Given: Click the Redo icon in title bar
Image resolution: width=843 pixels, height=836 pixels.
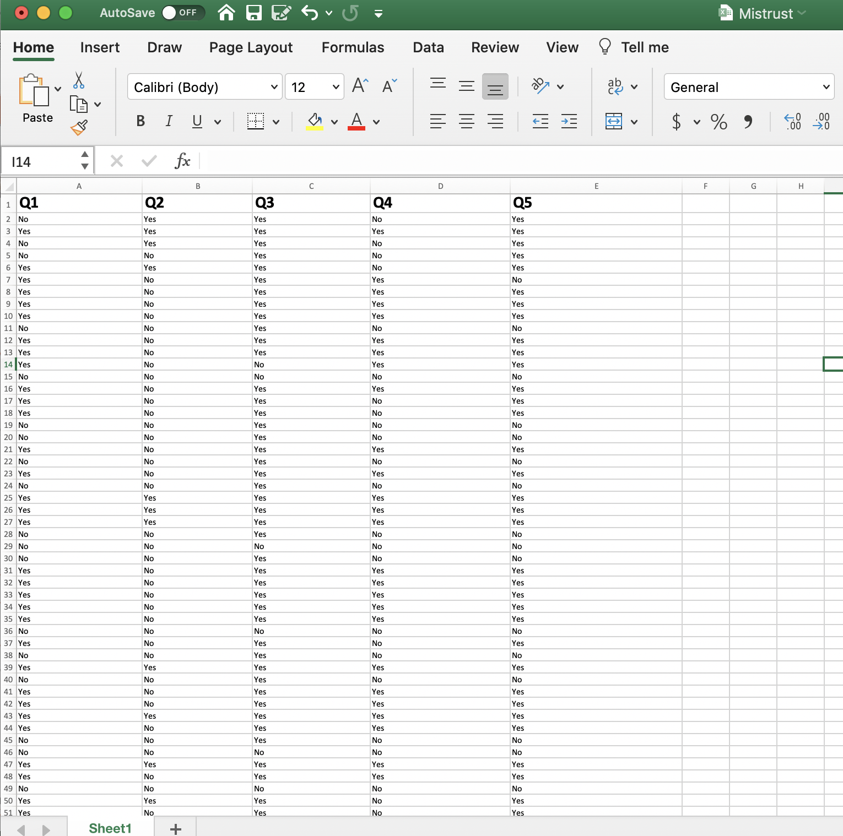Looking at the screenshot, I should point(350,13).
